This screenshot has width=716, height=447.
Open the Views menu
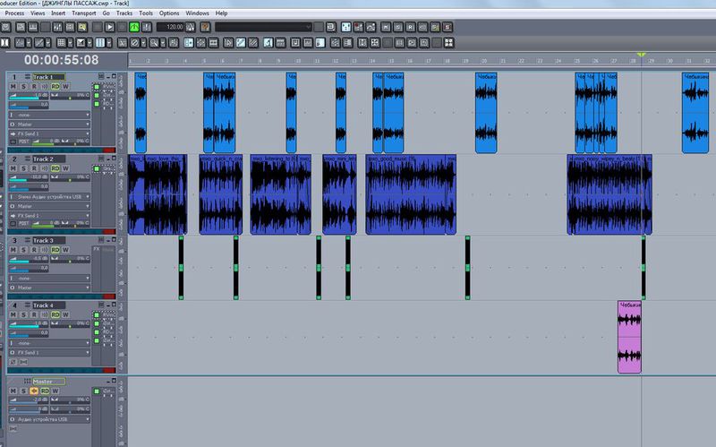pos(38,13)
